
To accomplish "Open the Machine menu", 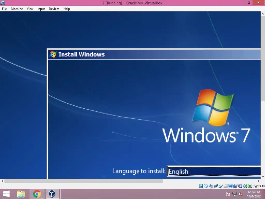I will pos(17,9).
